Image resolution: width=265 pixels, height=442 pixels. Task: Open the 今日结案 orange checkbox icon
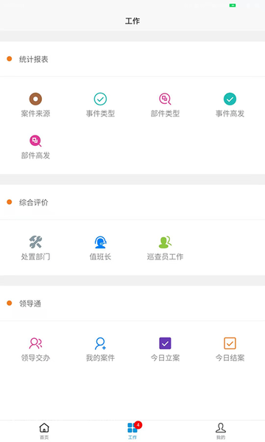tap(230, 343)
